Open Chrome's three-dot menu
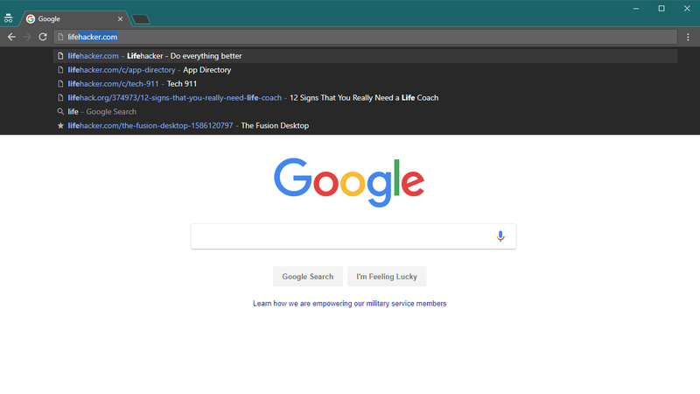The image size is (700, 394). click(688, 37)
